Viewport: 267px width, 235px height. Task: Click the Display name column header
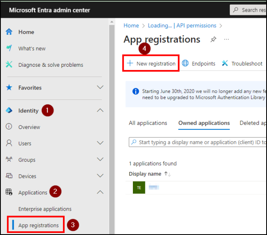(x=145, y=174)
